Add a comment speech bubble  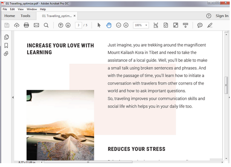pos(199,25)
